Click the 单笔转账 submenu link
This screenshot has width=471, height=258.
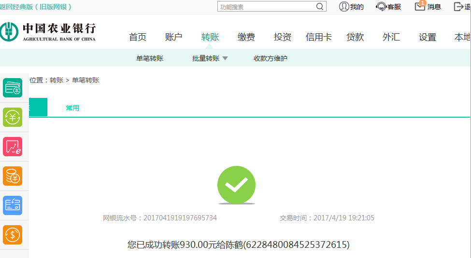[x=150, y=58]
